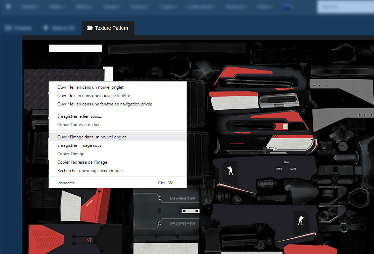The width and height of the screenshot is (374, 254).
Task: Go to the home icon in top navigation
Action: pyautogui.click(x=8, y=6)
